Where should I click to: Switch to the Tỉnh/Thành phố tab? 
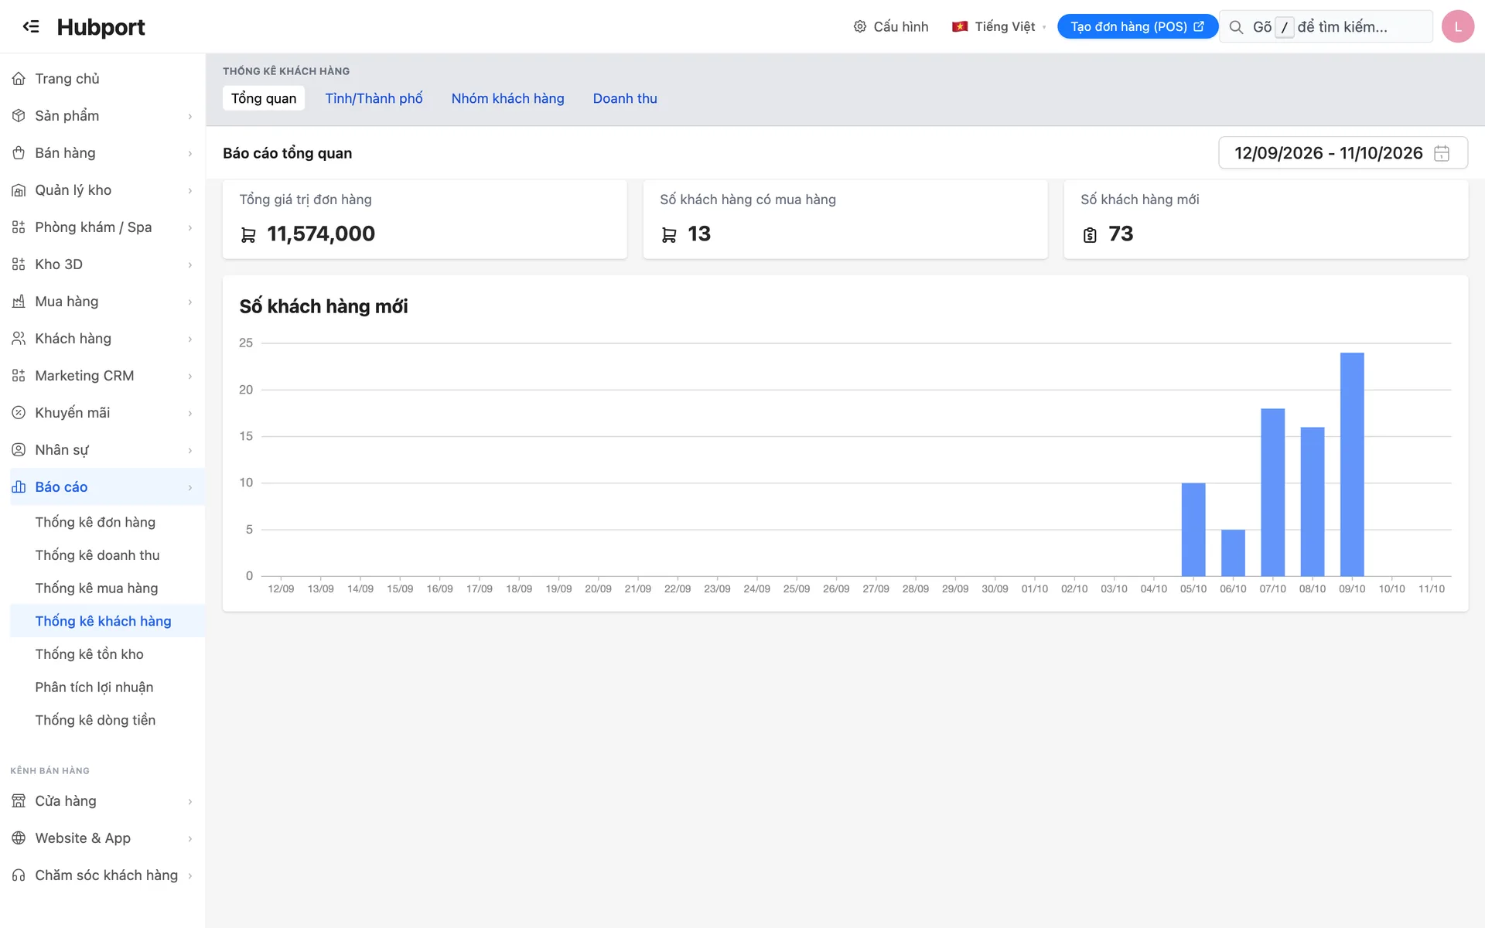(x=374, y=98)
